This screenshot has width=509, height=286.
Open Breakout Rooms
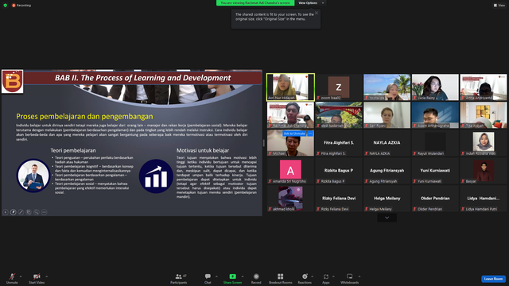281,278
